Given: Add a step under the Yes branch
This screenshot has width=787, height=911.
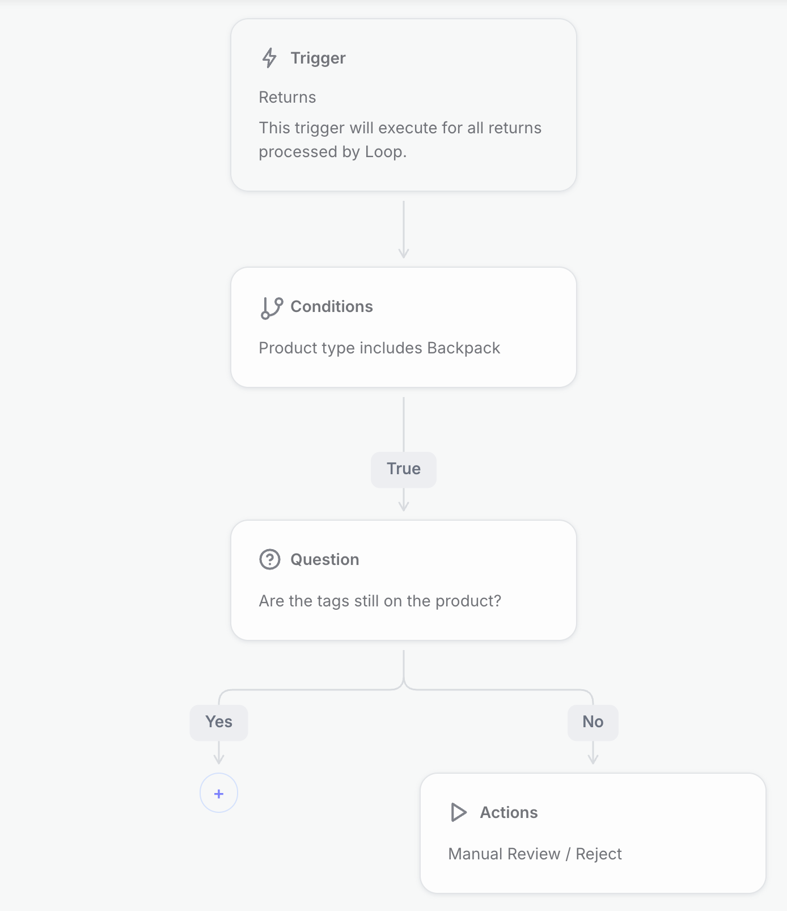Looking at the screenshot, I should click(219, 793).
